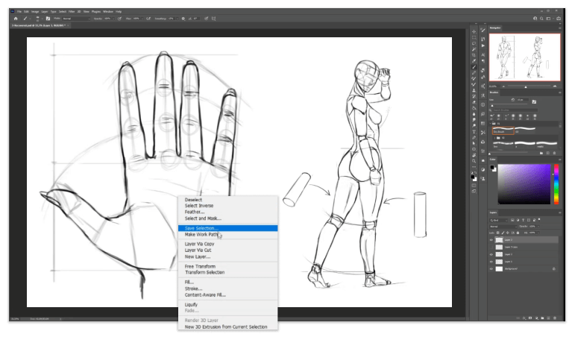Click Deselect in the context menu
The width and height of the screenshot is (572, 337).
(x=195, y=200)
